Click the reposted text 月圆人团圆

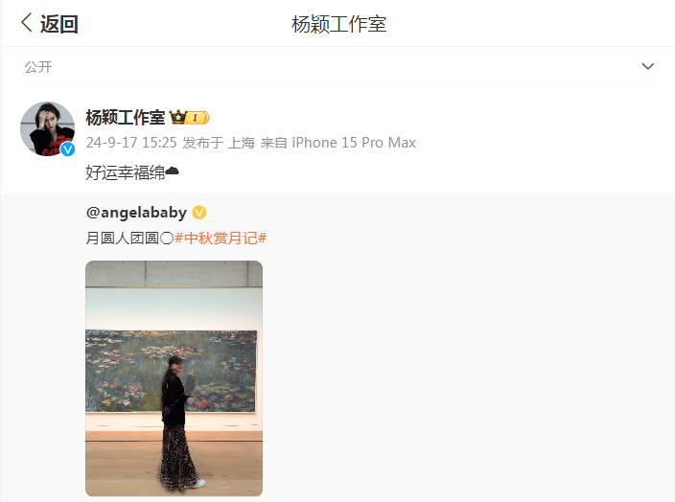point(123,238)
